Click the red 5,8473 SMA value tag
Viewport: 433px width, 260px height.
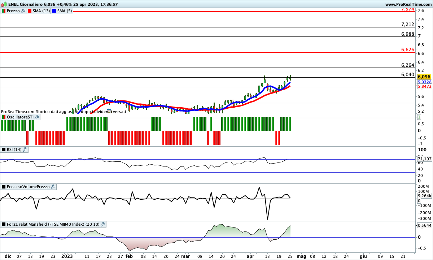tap(424, 87)
